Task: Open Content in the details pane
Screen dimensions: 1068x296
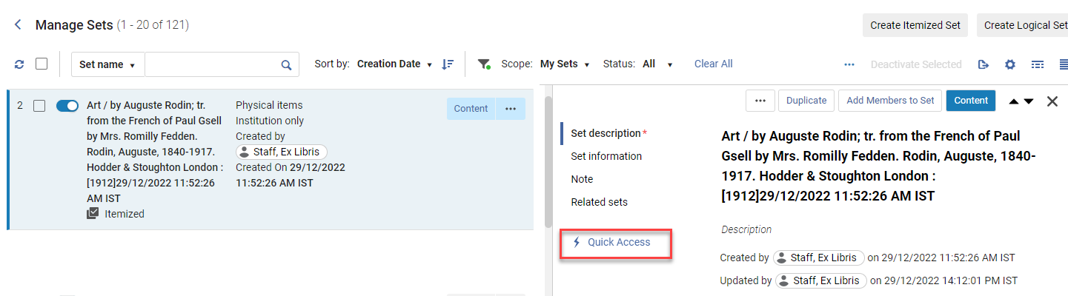Action: [x=971, y=101]
